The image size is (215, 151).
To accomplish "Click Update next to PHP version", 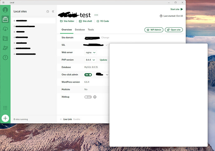I will point(103,60).
